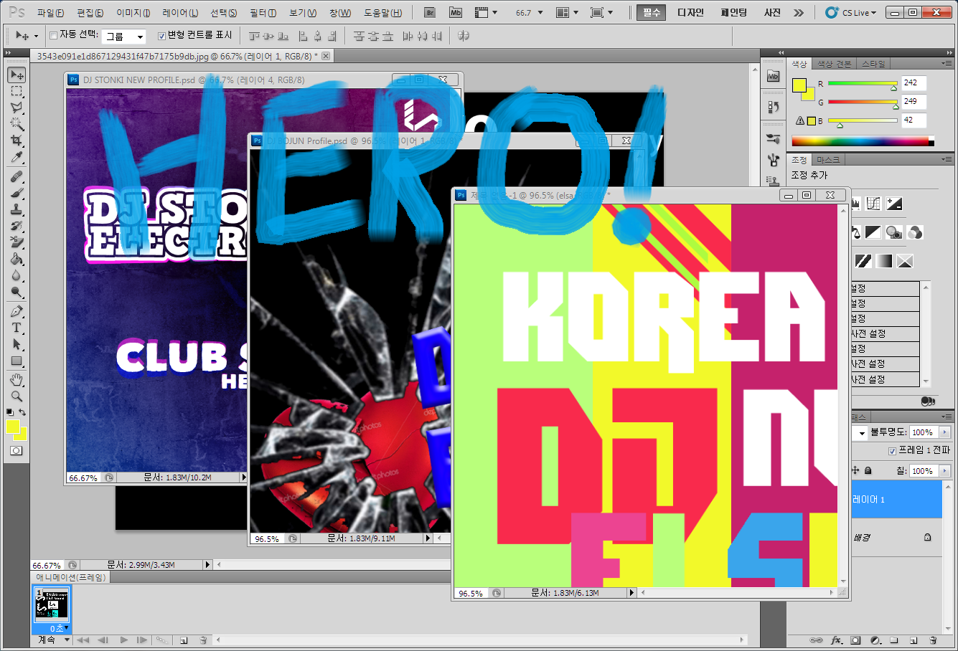Select the History Brush tool
The height and width of the screenshot is (651, 958).
pos(17,226)
